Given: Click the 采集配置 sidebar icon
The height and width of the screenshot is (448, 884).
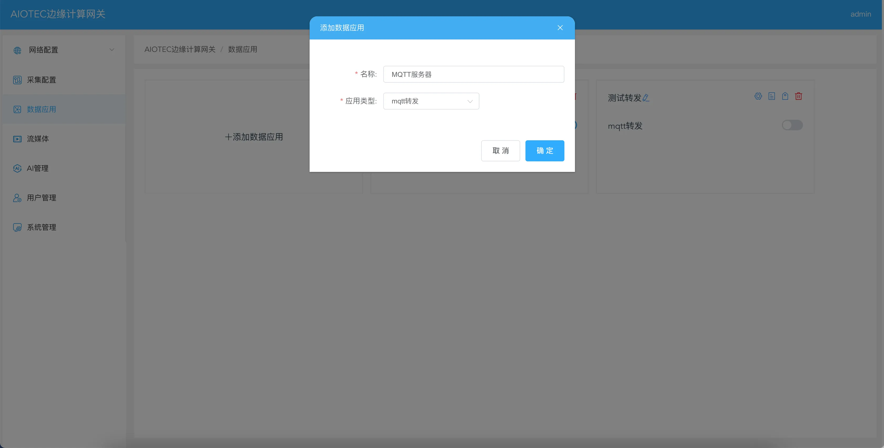Looking at the screenshot, I should (17, 80).
